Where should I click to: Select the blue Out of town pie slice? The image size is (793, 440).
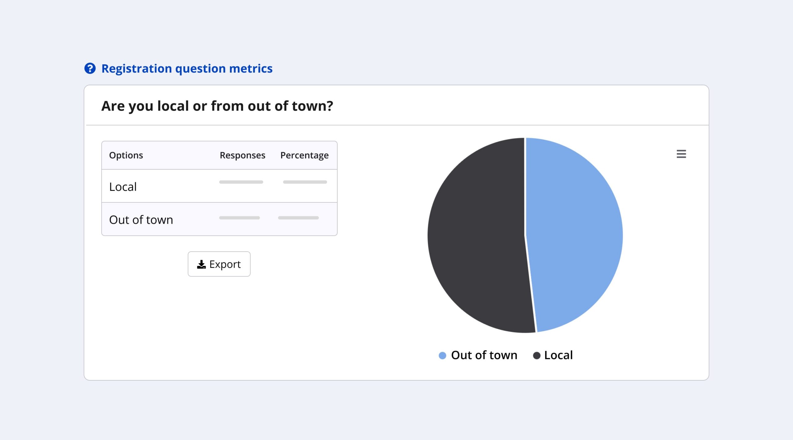click(576, 235)
